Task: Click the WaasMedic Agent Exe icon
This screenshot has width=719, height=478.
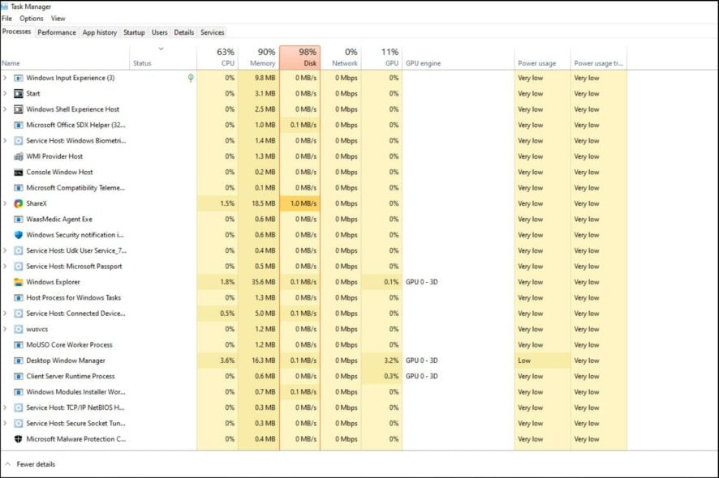Action: pyautogui.click(x=19, y=220)
